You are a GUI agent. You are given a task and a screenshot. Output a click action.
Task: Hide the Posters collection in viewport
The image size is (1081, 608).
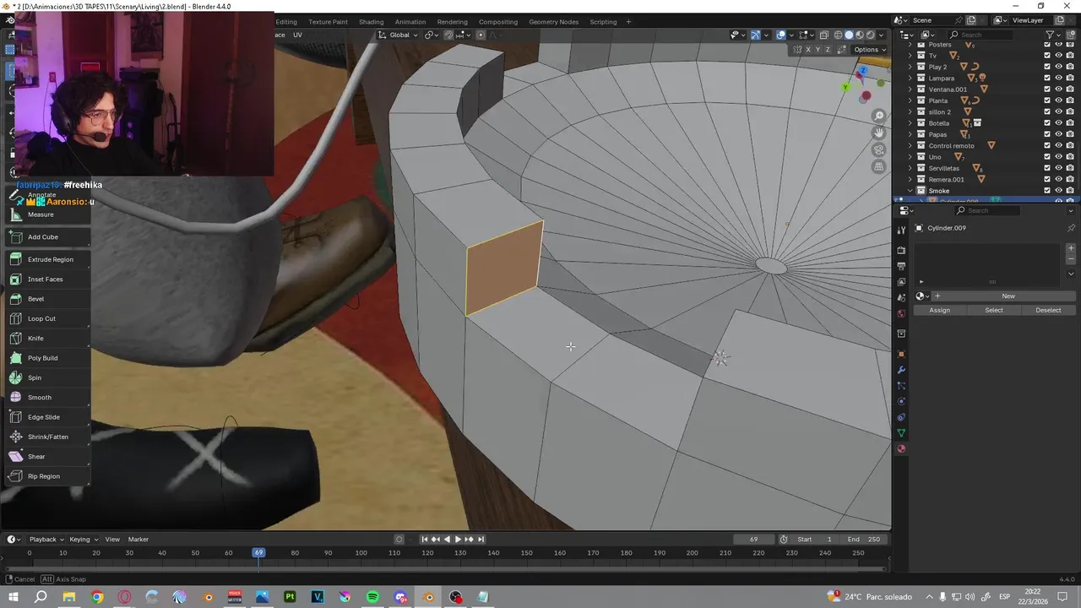click(1058, 44)
